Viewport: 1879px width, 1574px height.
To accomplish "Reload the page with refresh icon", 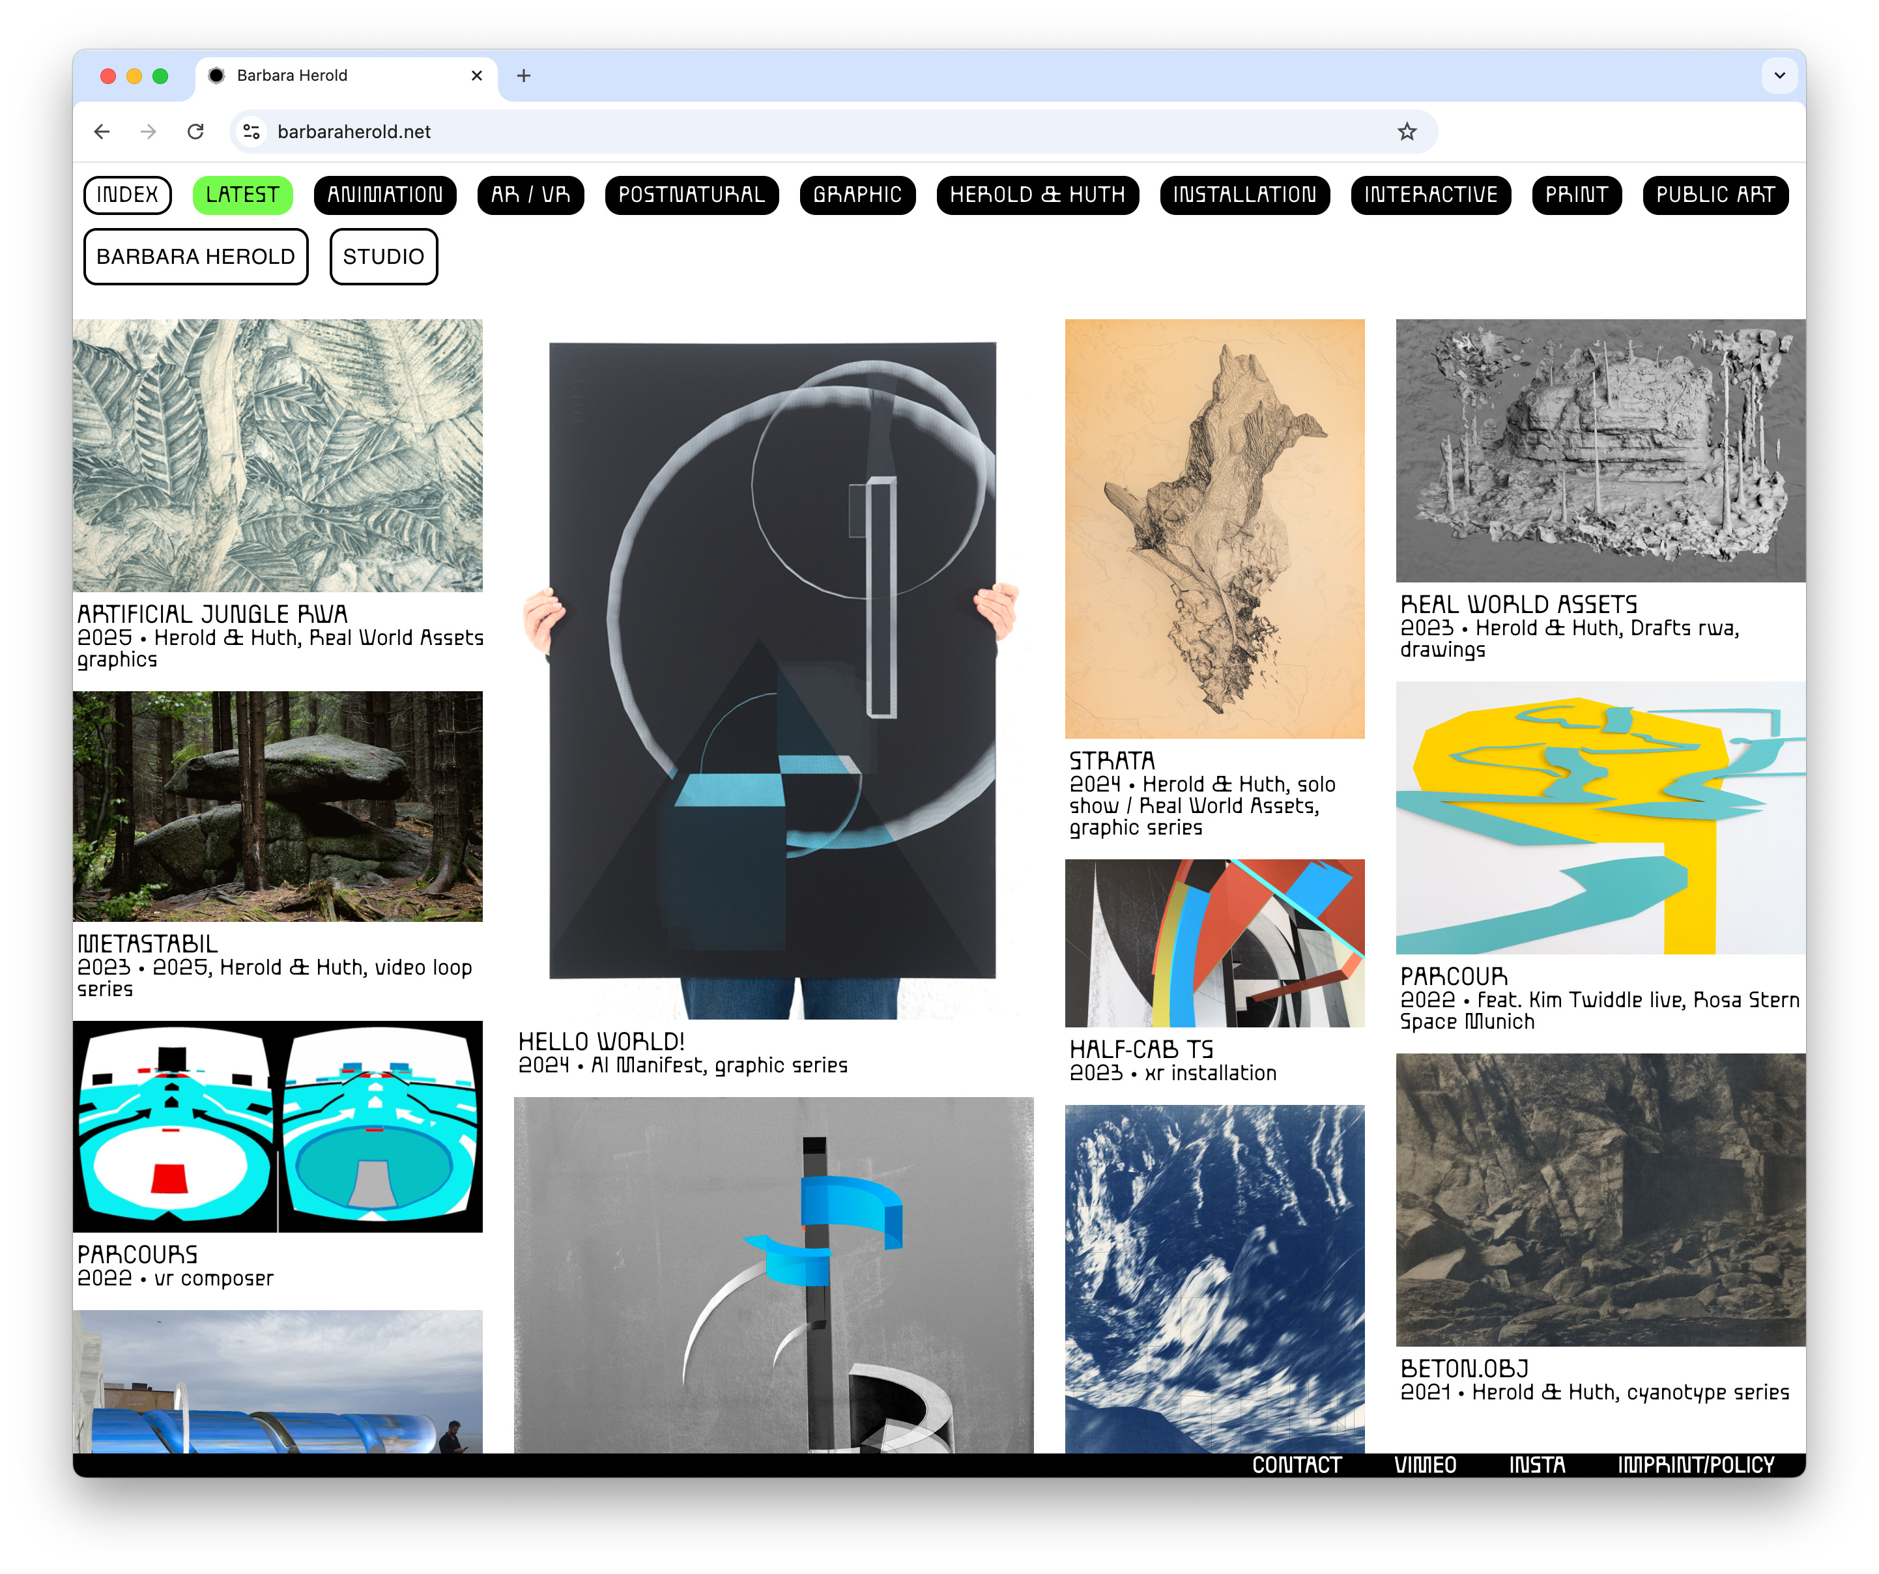I will [195, 132].
